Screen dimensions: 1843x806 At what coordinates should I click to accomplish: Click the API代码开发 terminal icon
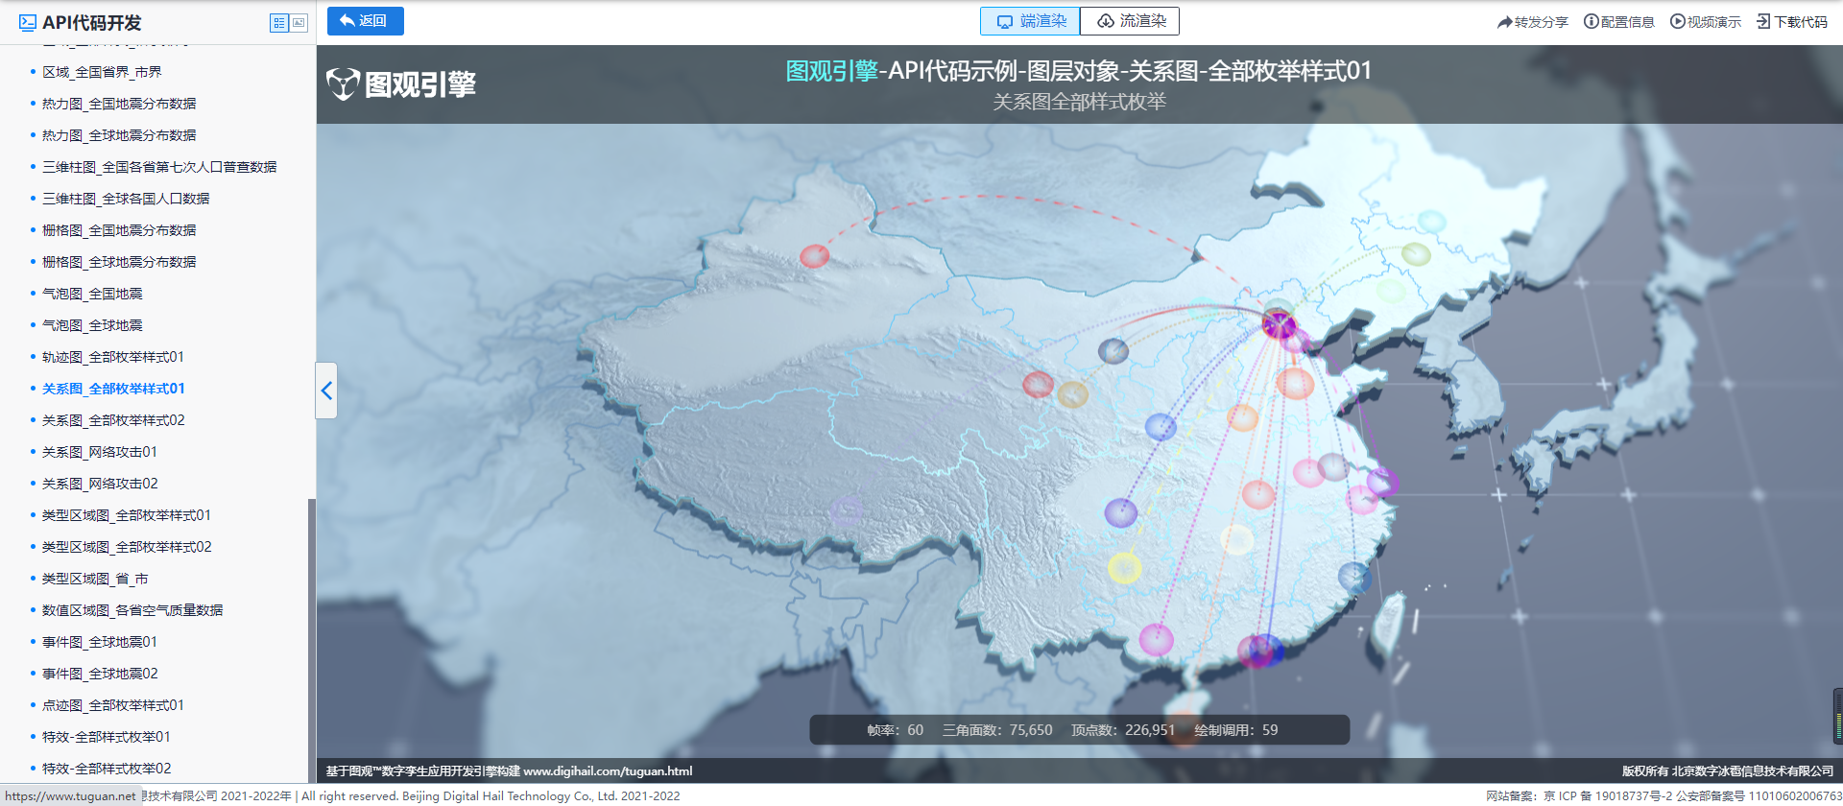click(x=28, y=22)
